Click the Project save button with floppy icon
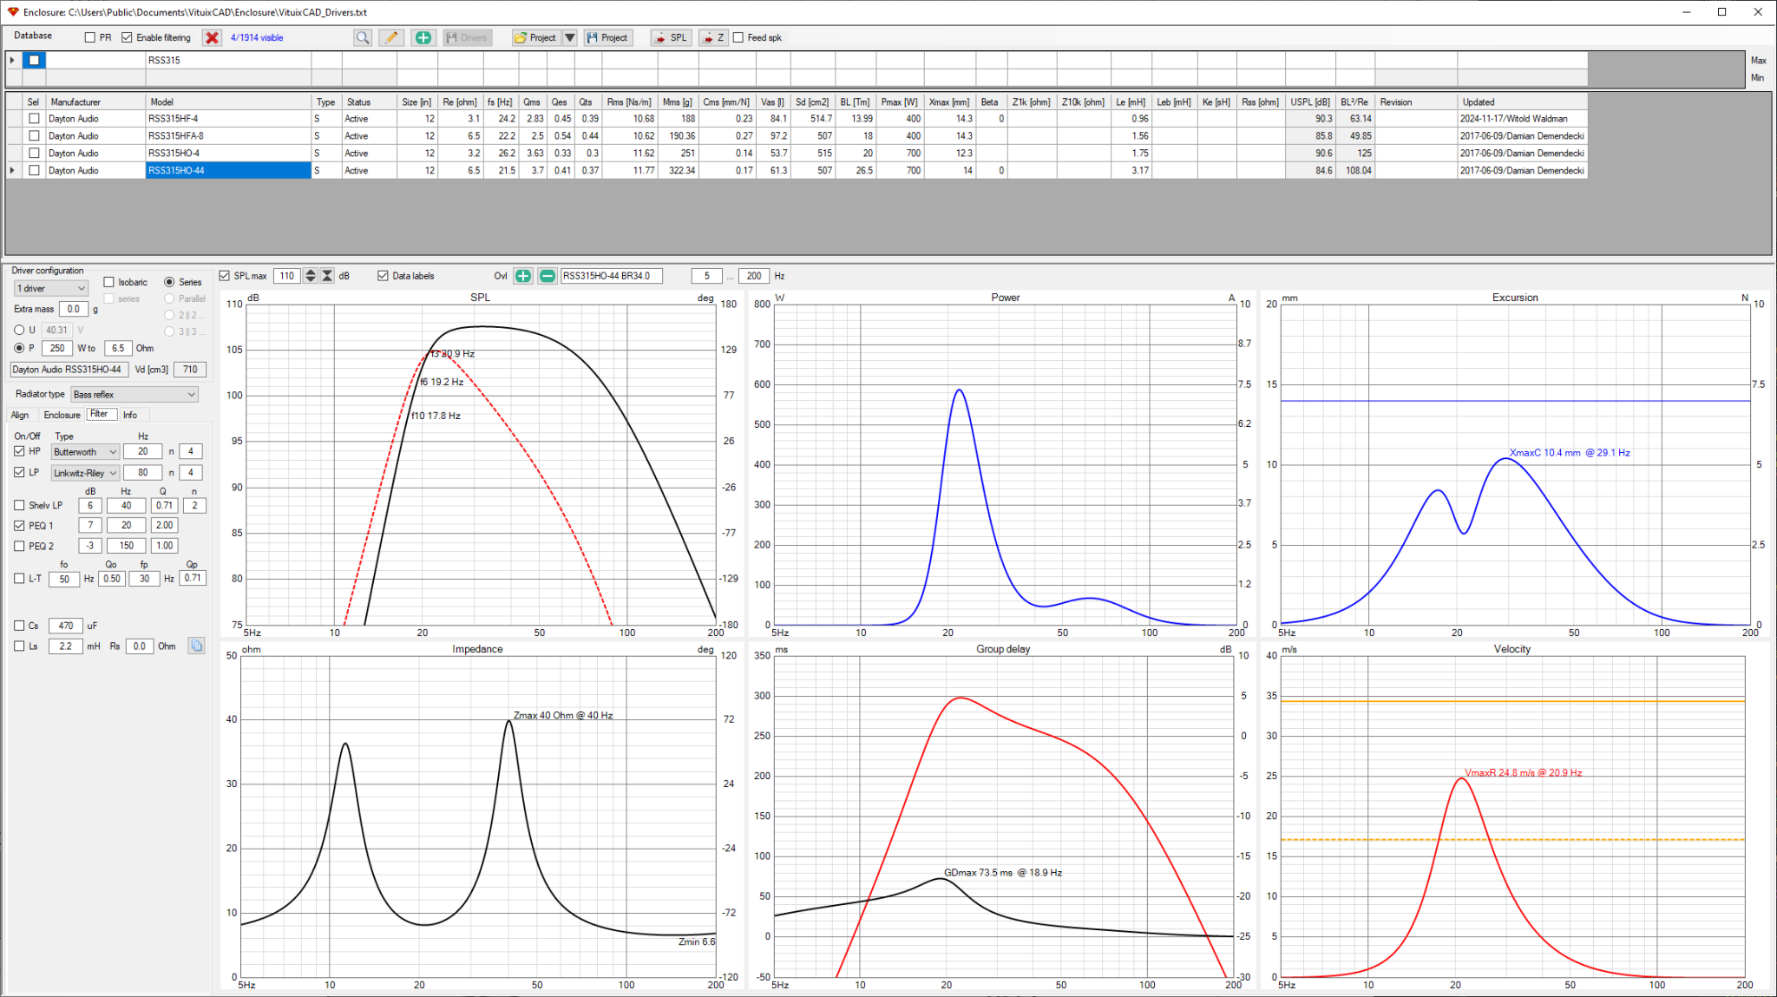Viewport: 1777px width, 997px height. click(x=607, y=37)
